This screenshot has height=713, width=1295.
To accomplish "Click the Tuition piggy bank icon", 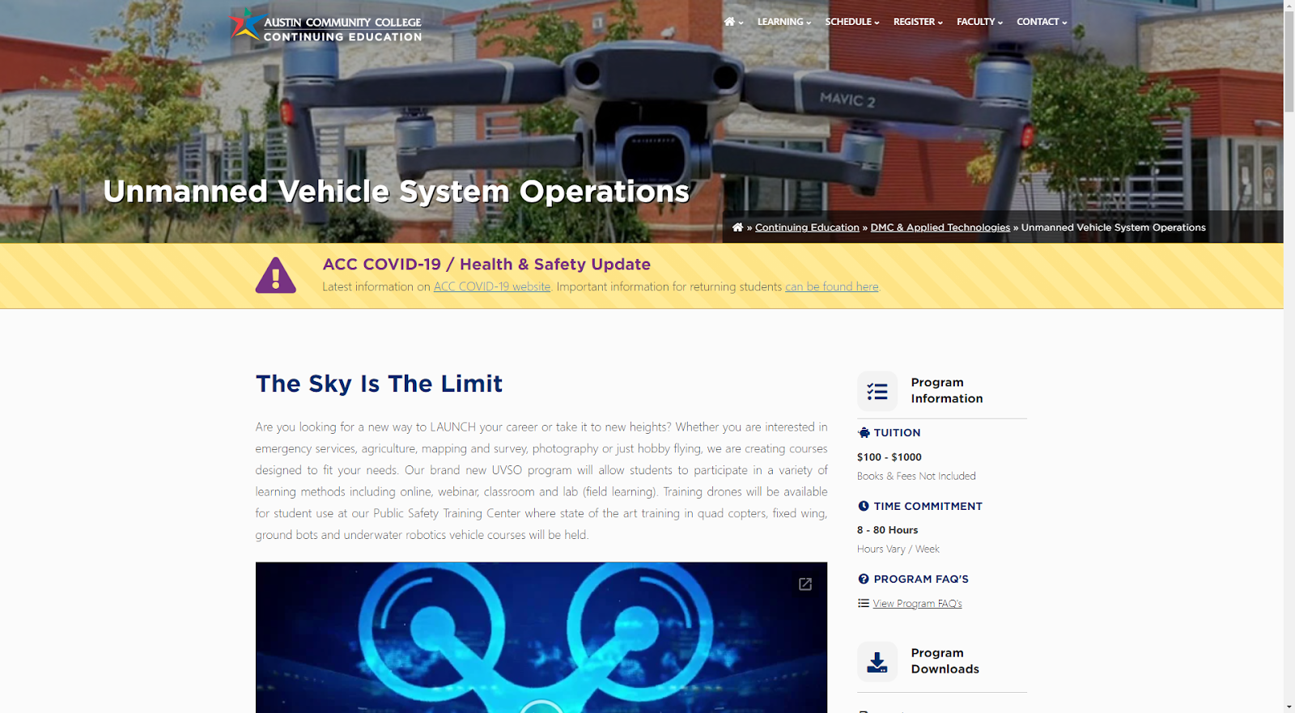I will (x=864, y=433).
